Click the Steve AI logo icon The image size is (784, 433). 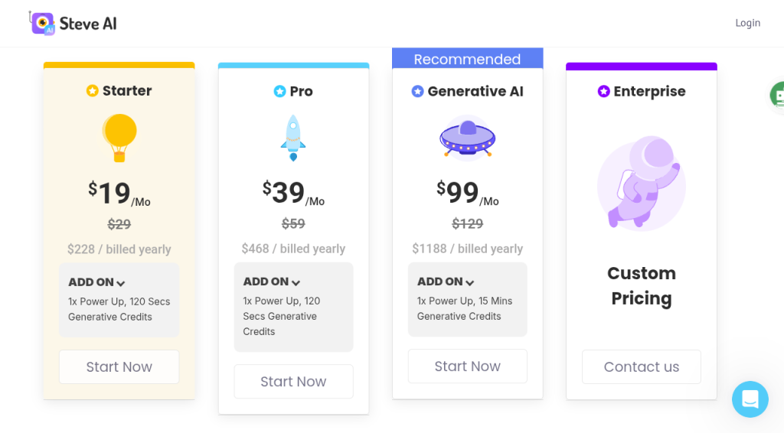[42, 23]
